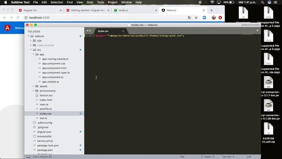Open the Project menu
Viewport: 282px width, 159px height.
click(x=113, y=2)
